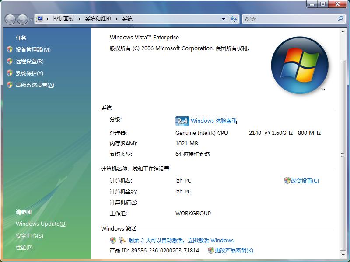Click the Windows Vista logo image

click(300, 65)
